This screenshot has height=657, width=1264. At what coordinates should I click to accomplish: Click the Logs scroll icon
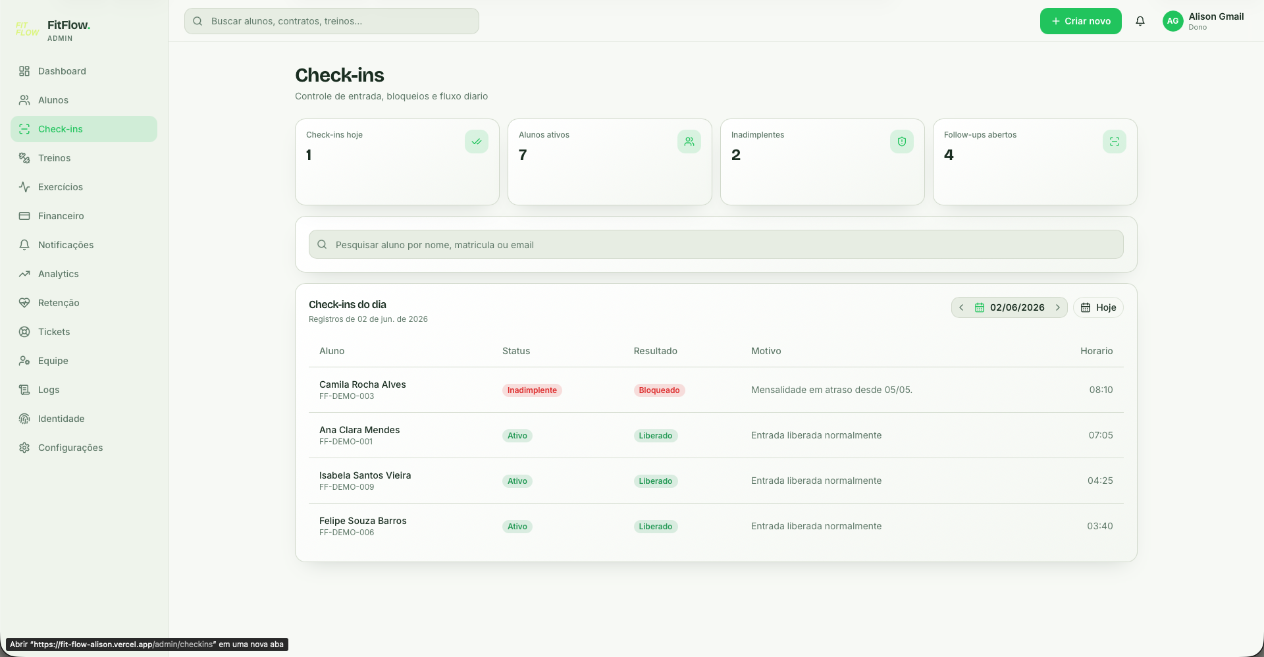(x=24, y=390)
